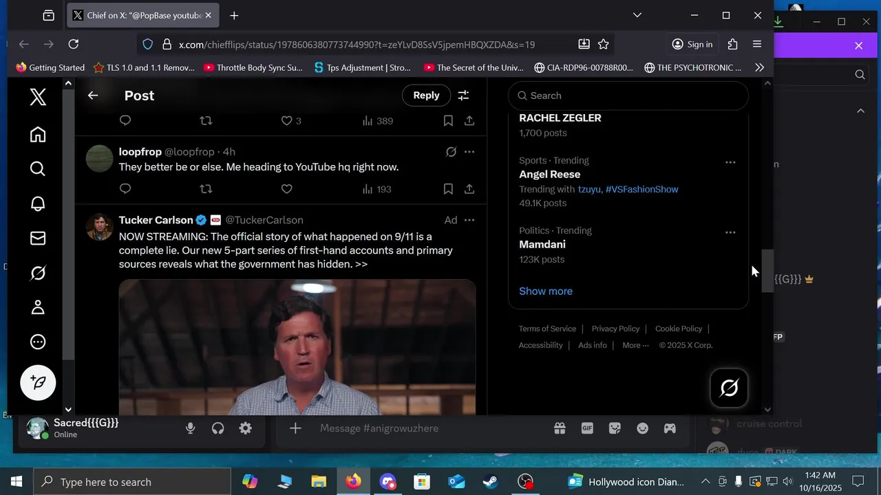View loopfrop post analytics 193

pos(377,189)
